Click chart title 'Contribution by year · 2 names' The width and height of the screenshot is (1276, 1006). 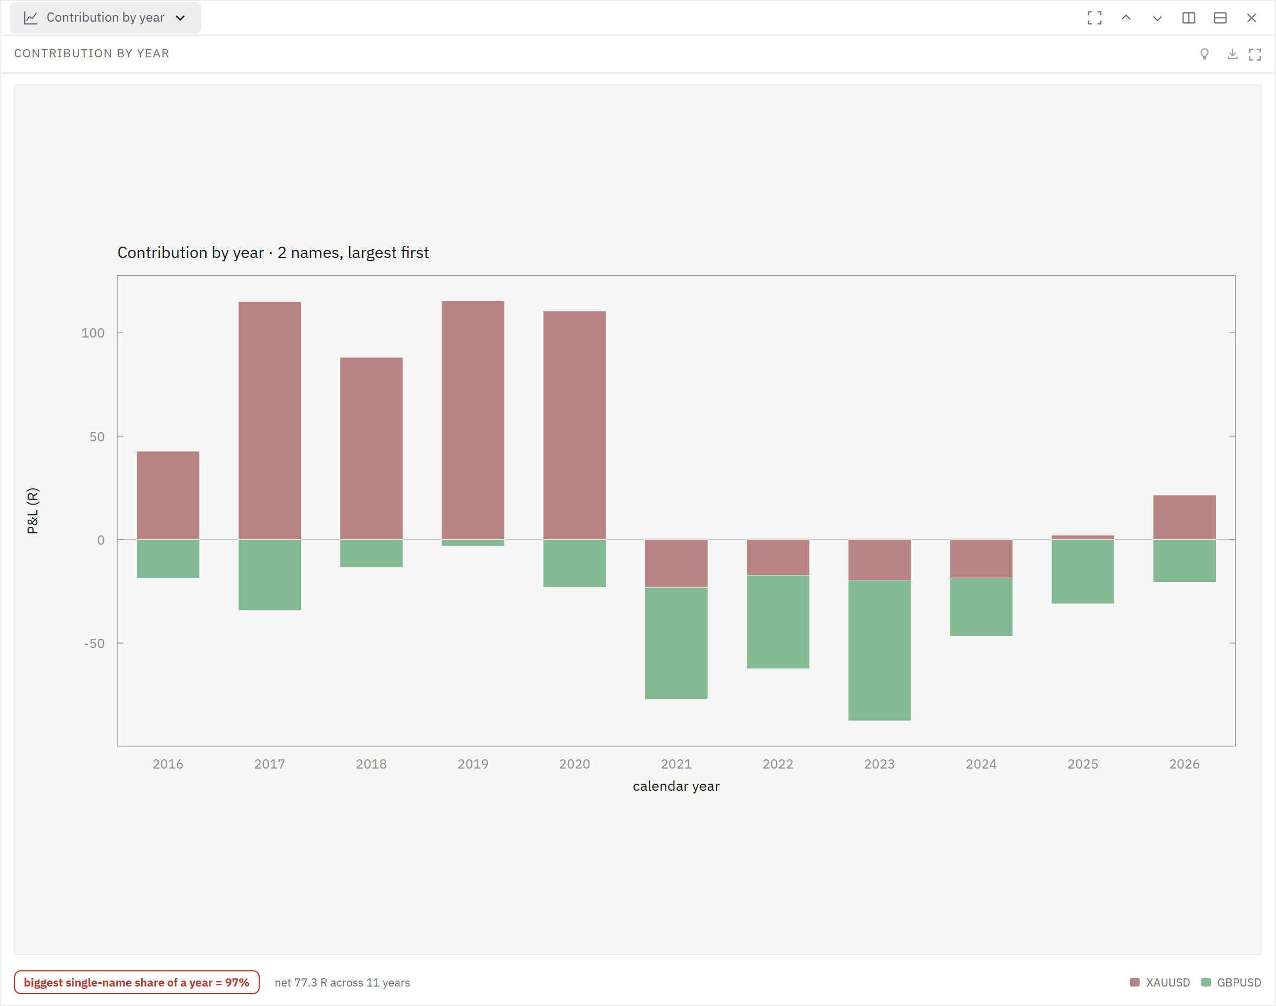click(273, 253)
